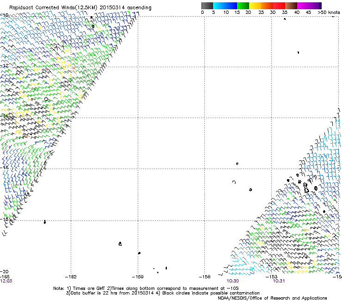Image resolution: width=342 pixels, height=301 pixels.
Task: Click the longitude label -162
Action: (71, 277)
